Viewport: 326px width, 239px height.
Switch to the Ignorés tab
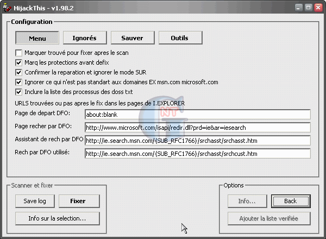click(85, 38)
